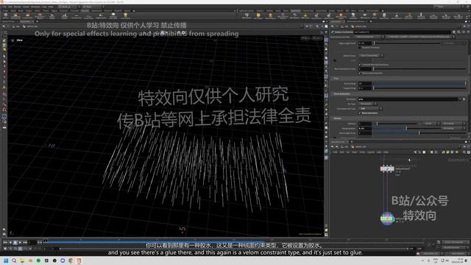
Task: Open the Persp viewport menu
Action: point(305,38)
